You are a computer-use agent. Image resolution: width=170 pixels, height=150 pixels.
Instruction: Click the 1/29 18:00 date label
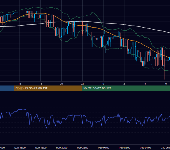pyautogui.click(x=41, y=147)
